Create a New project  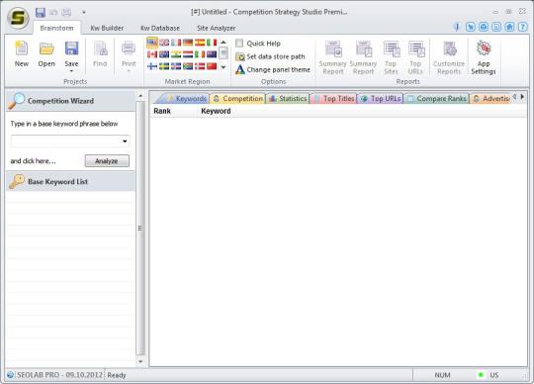[22, 53]
